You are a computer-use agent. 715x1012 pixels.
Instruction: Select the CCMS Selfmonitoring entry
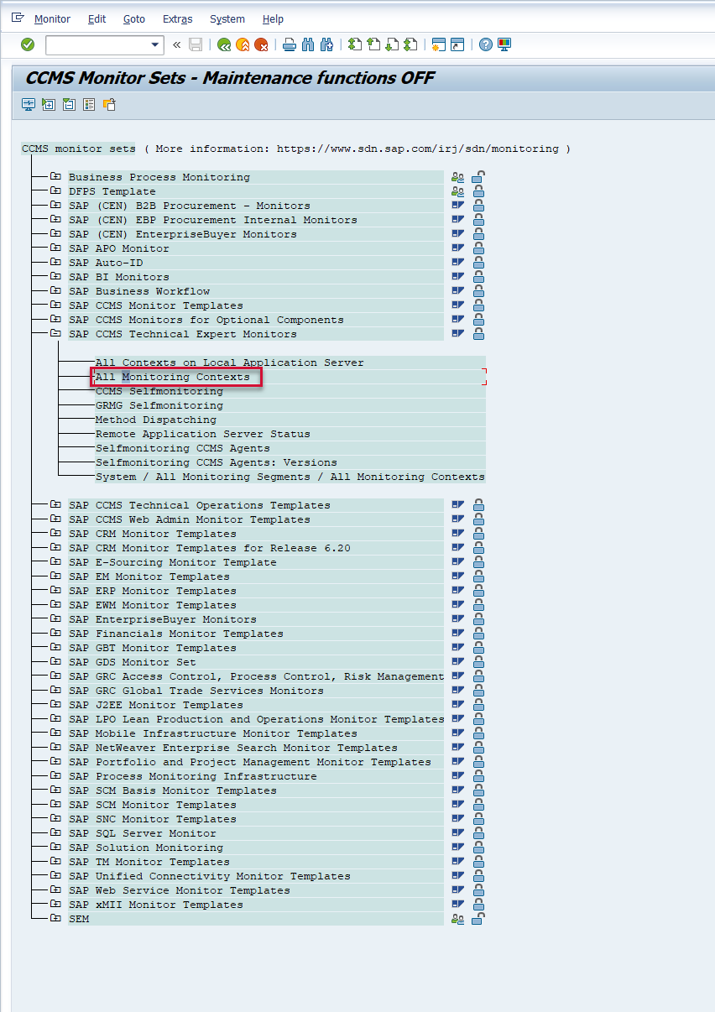(159, 392)
